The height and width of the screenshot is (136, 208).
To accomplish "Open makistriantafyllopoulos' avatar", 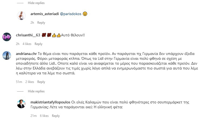I will pos(21,104).
